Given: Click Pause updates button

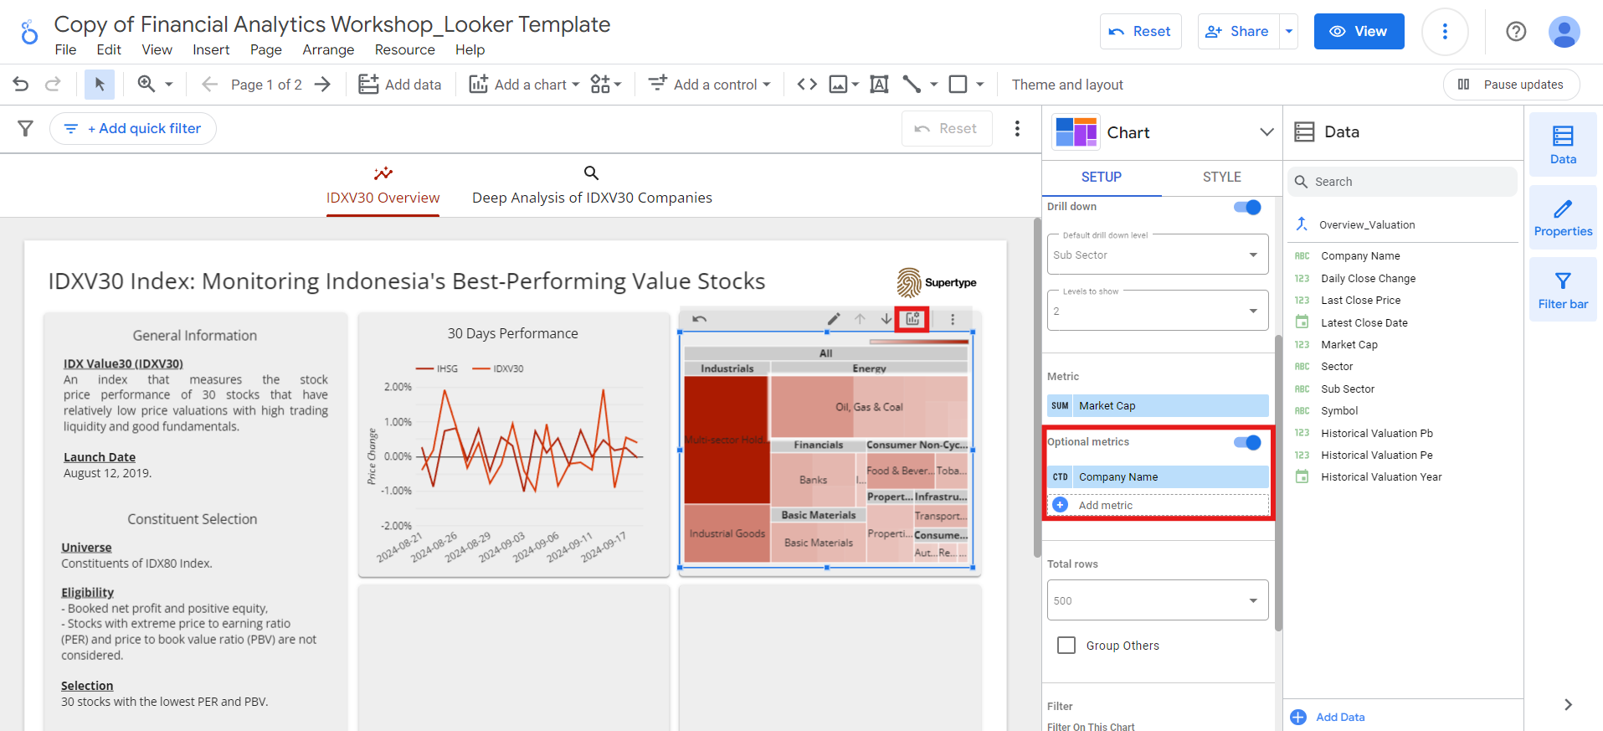Looking at the screenshot, I should [1511, 85].
